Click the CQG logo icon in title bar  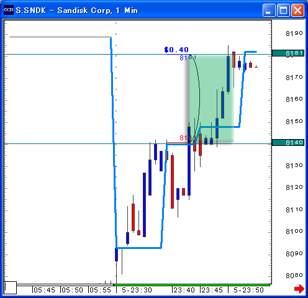coord(9,10)
